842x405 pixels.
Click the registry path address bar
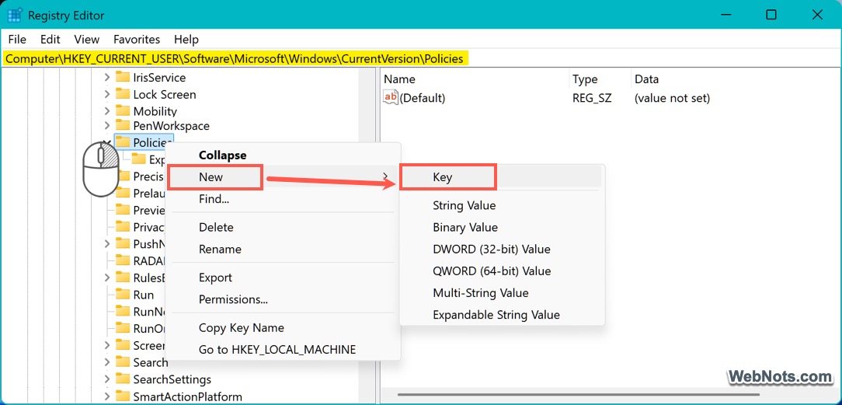[x=235, y=58]
